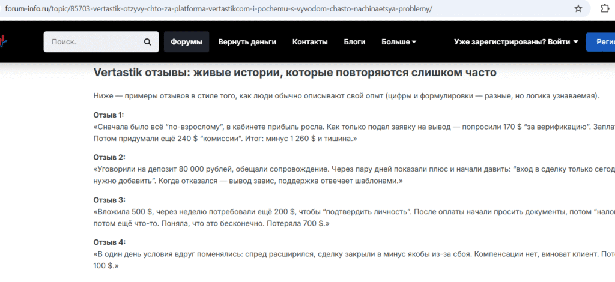Screen dimensions: 615x282
Task: Open the browser extensions puzzle icon
Action: tap(605, 9)
